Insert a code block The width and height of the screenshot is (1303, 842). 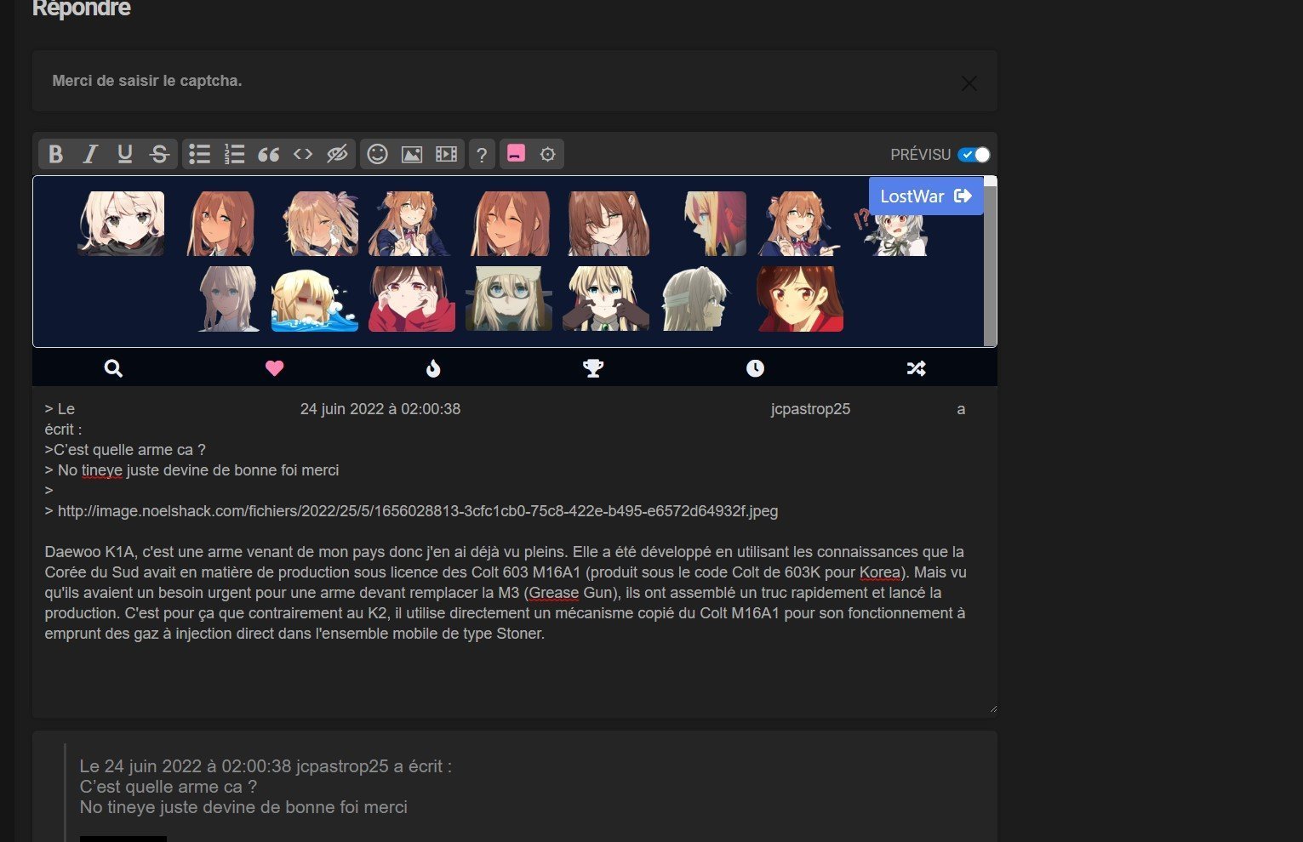(303, 154)
